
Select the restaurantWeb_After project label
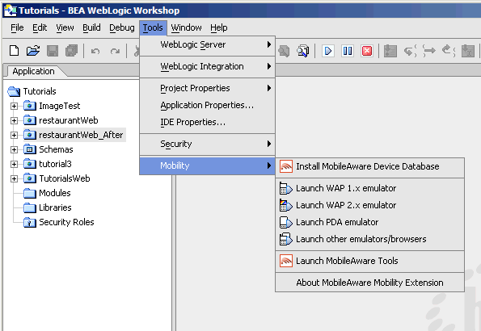[x=81, y=135]
